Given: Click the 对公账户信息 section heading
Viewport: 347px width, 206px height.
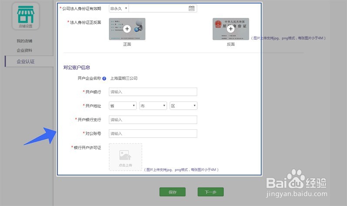Looking at the screenshot, I should pyautogui.click(x=77, y=68).
